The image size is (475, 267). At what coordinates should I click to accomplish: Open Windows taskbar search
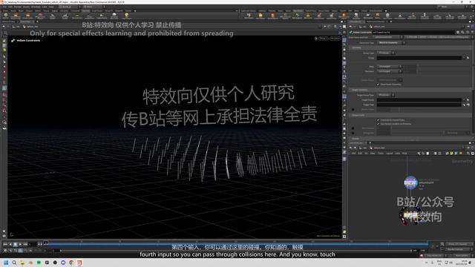[x=14, y=263]
